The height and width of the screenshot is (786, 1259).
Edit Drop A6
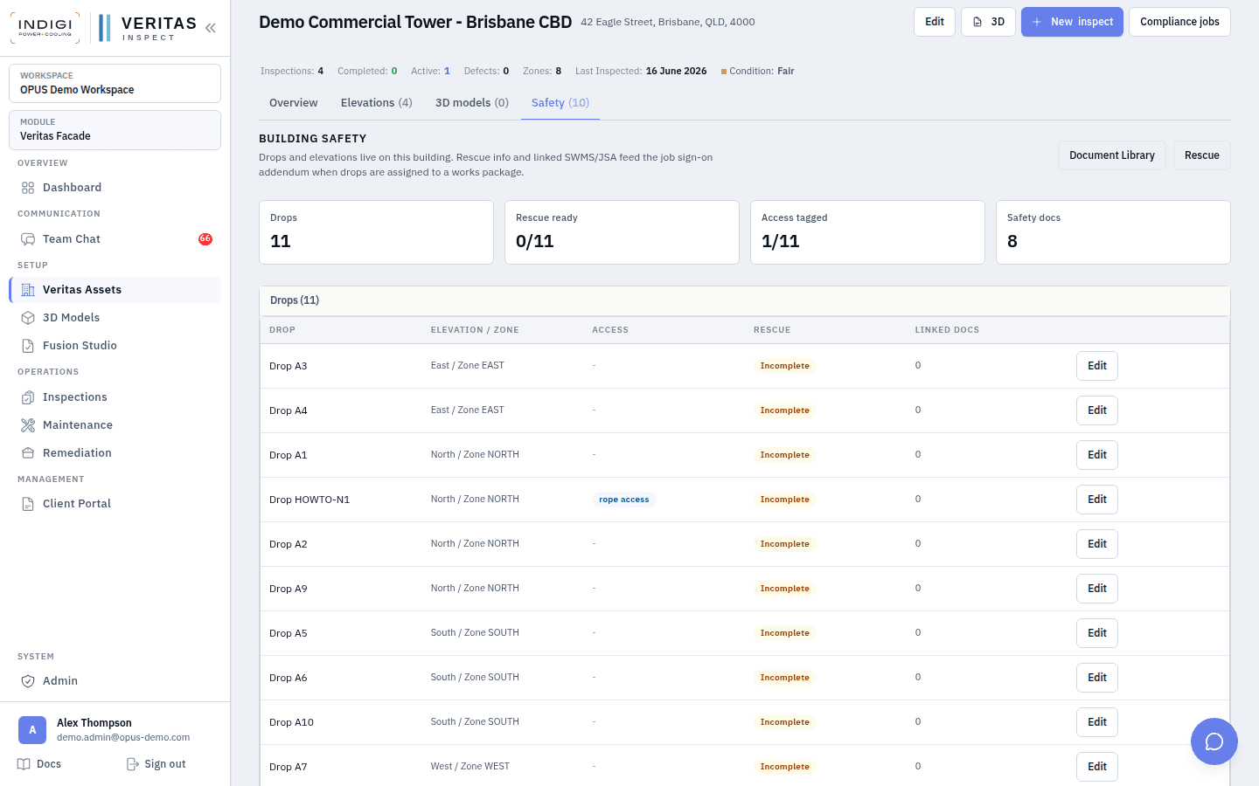click(x=1097, y=678)
